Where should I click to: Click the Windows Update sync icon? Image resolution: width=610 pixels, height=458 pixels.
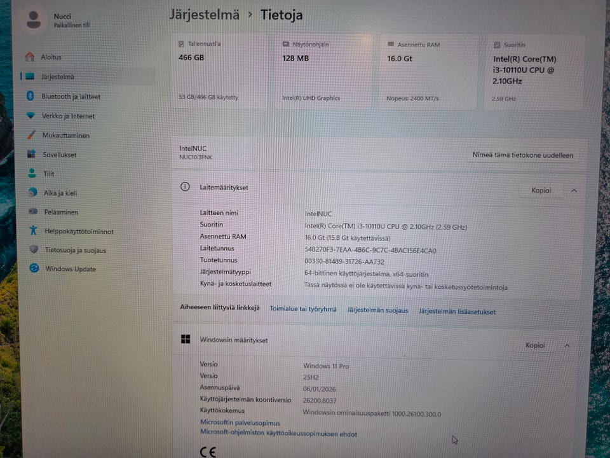[x=34, y=268]
